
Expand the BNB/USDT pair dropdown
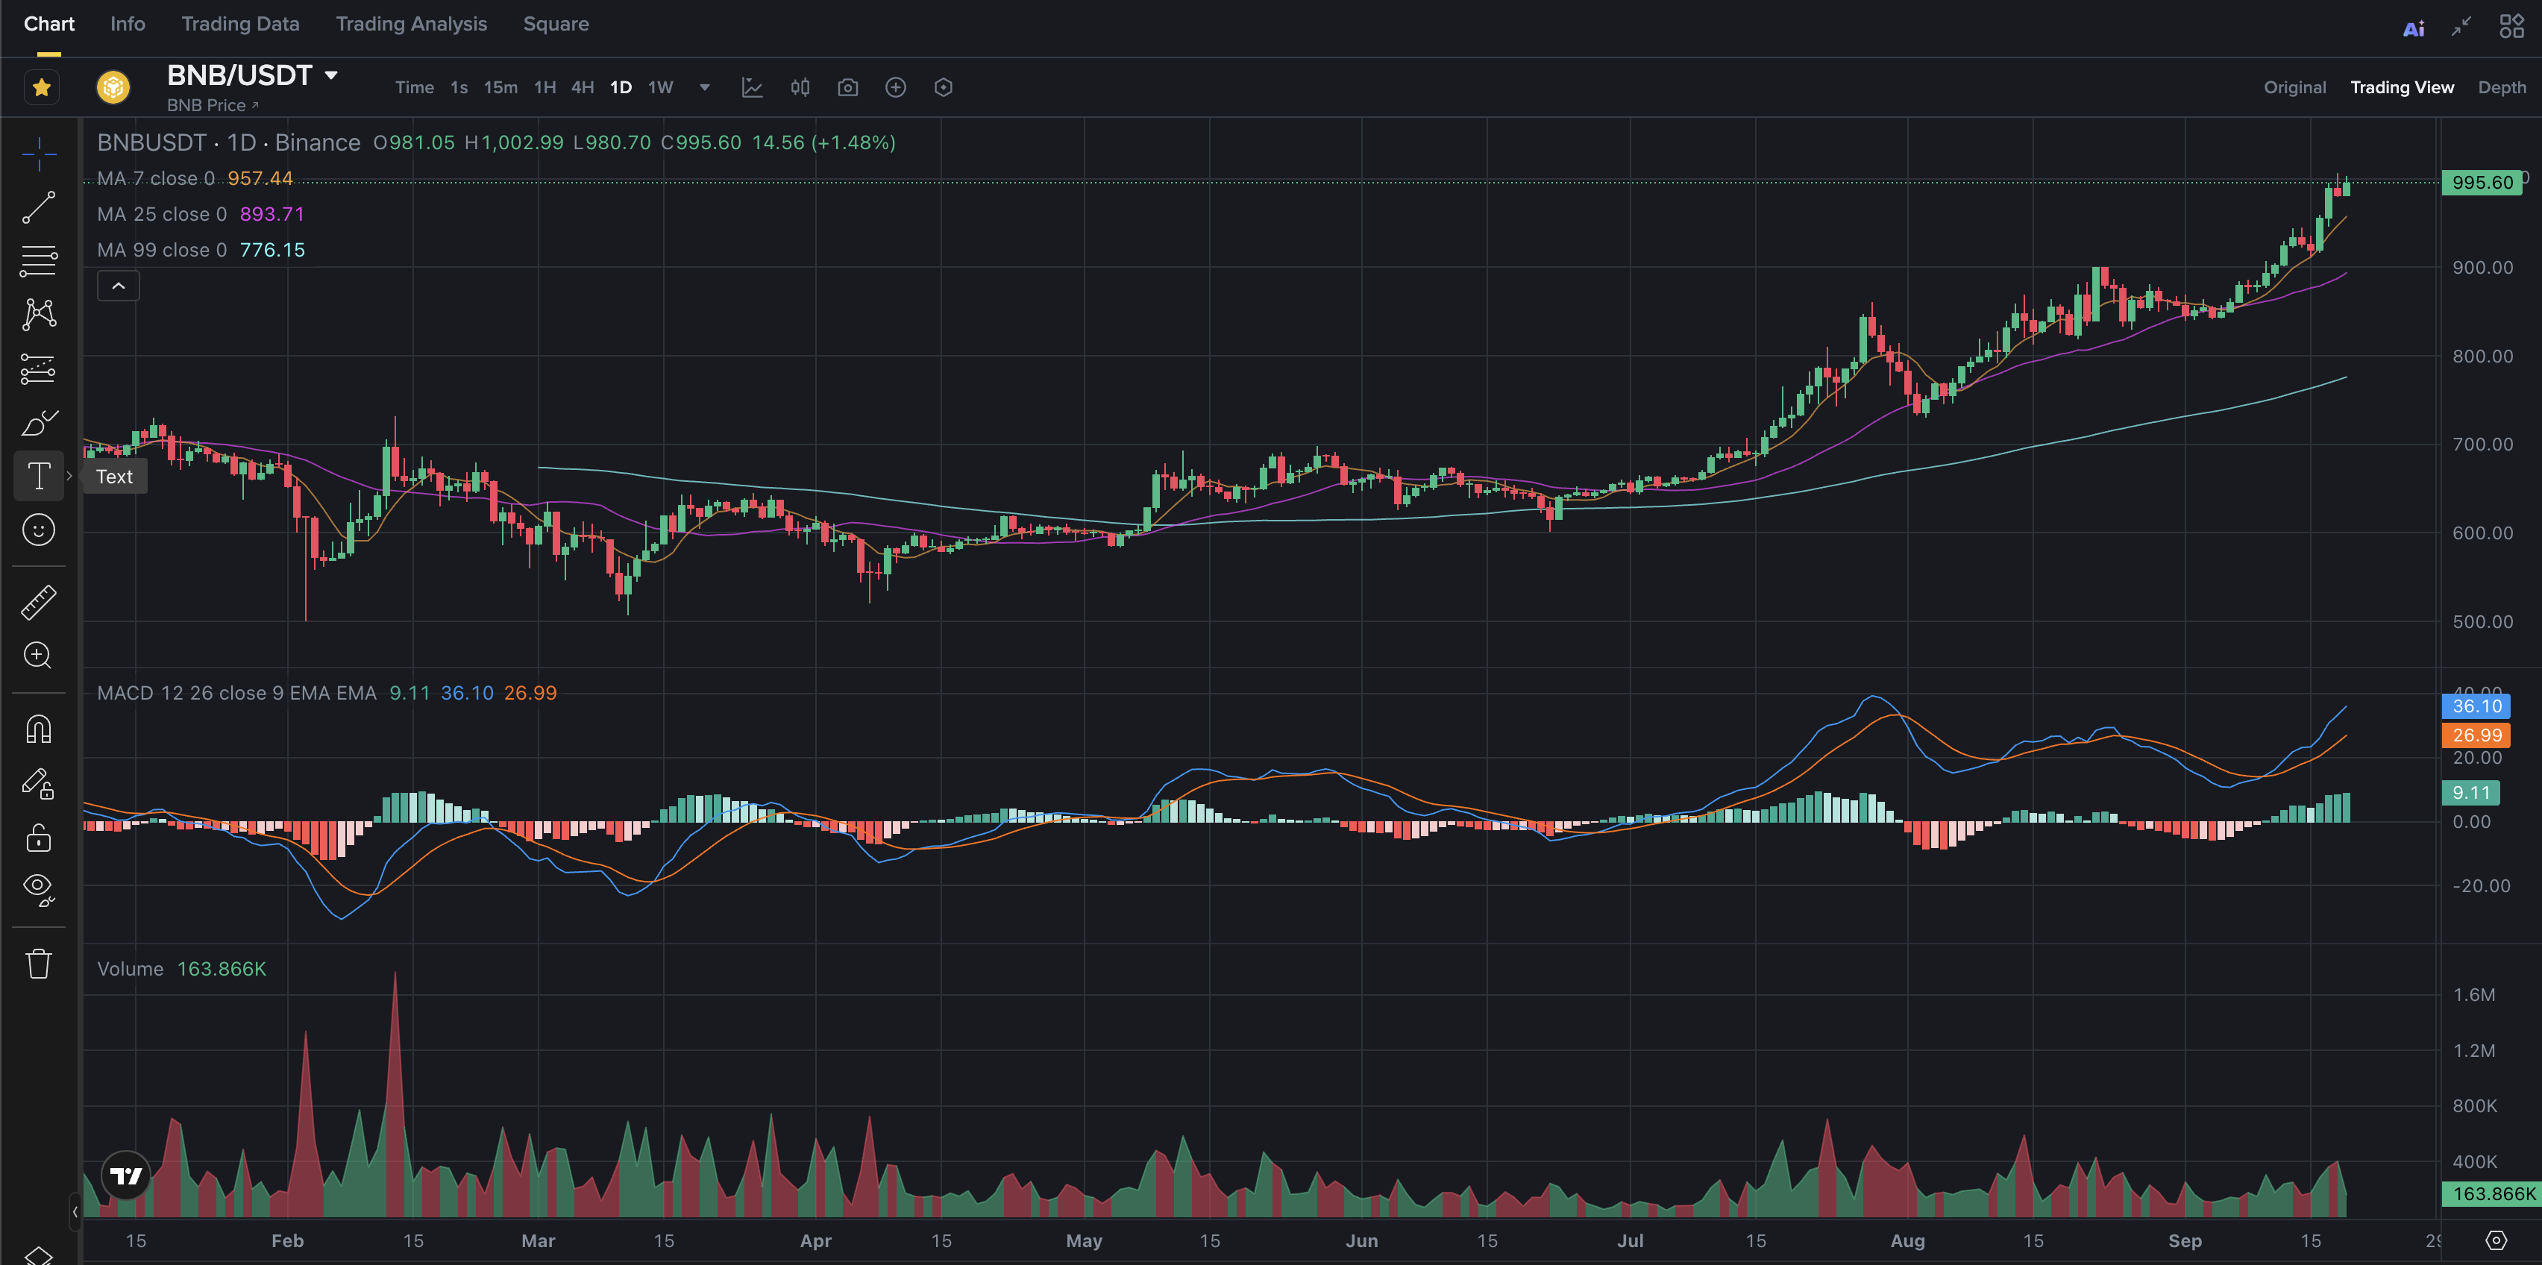pos(332,75)
